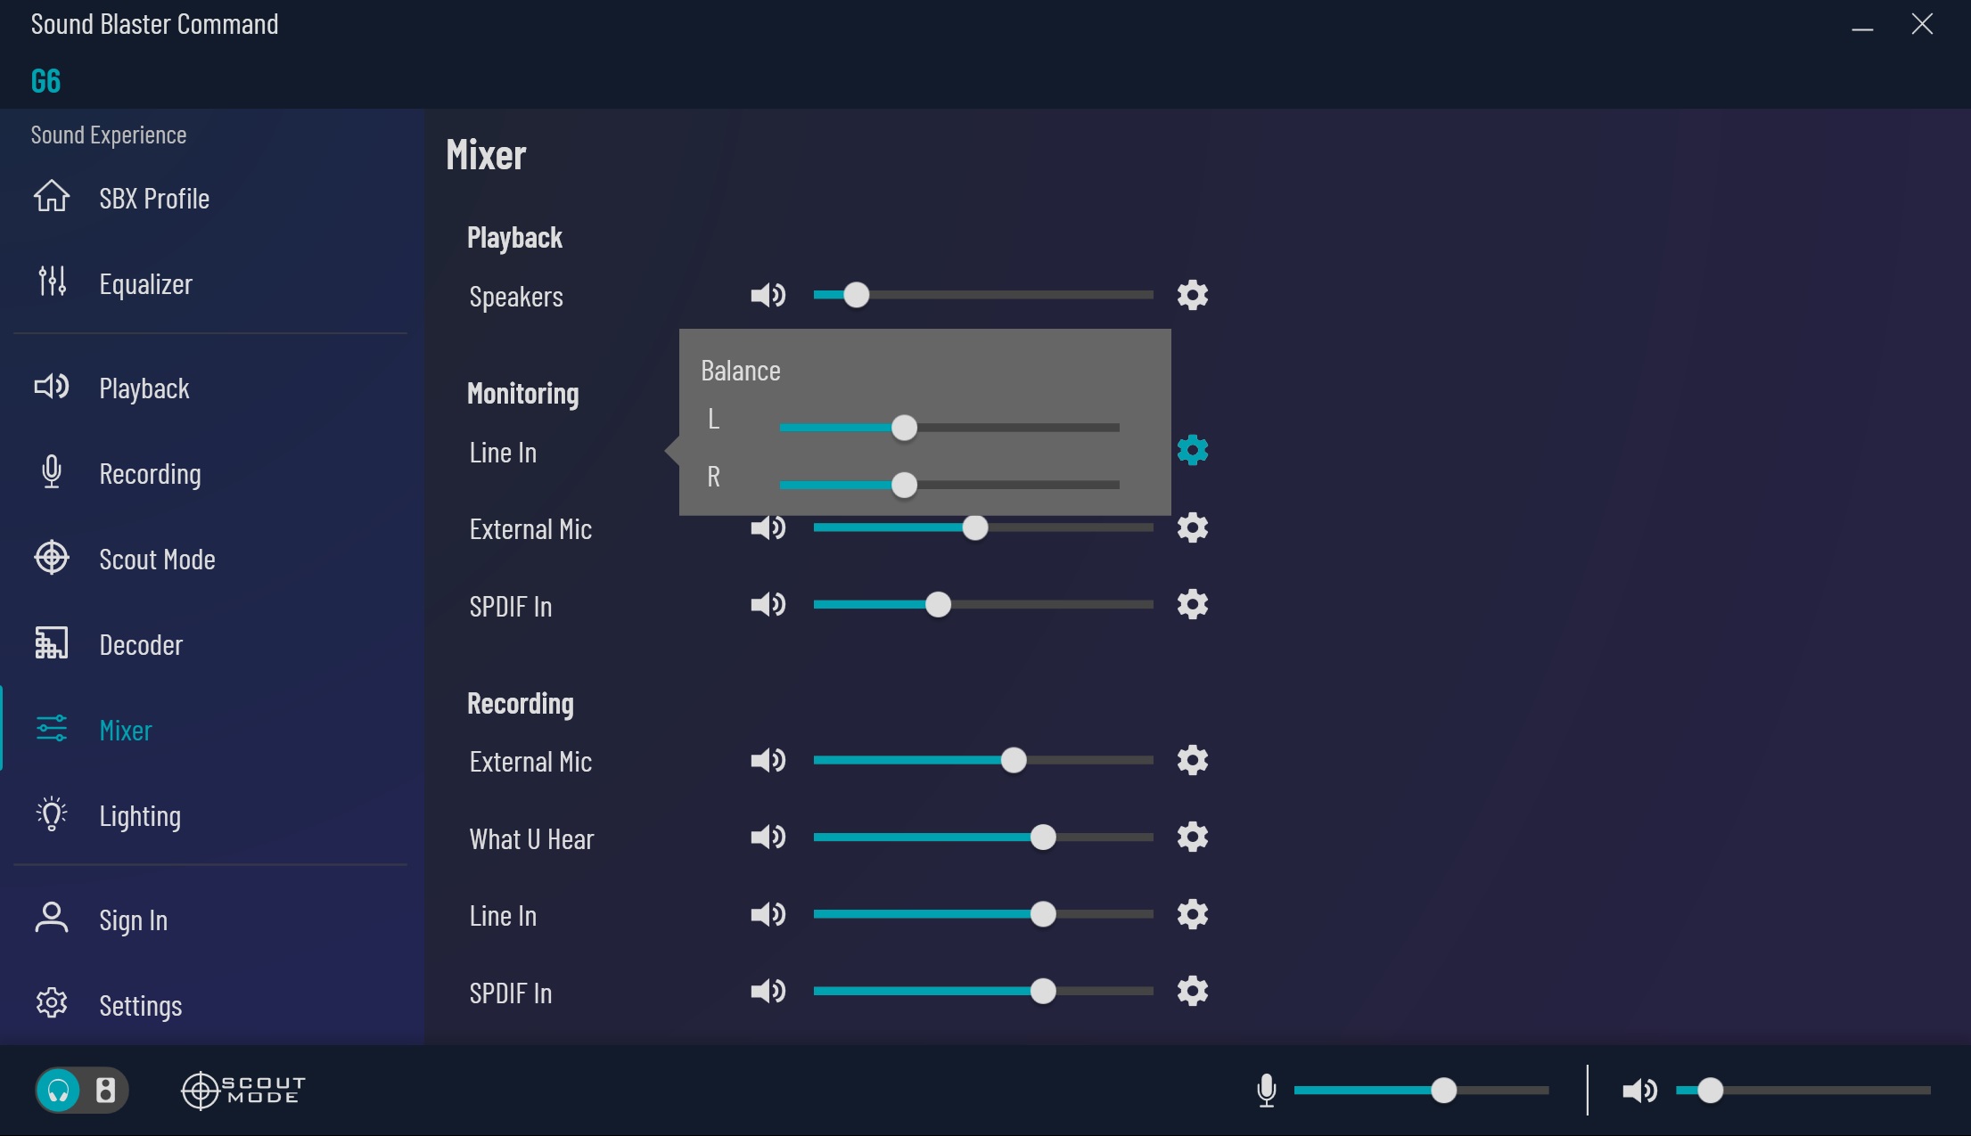Open gear for What U Hear
The width and height of the screenshot is (1971, 1136).
pyautogui.click(x=1193, y=837)
